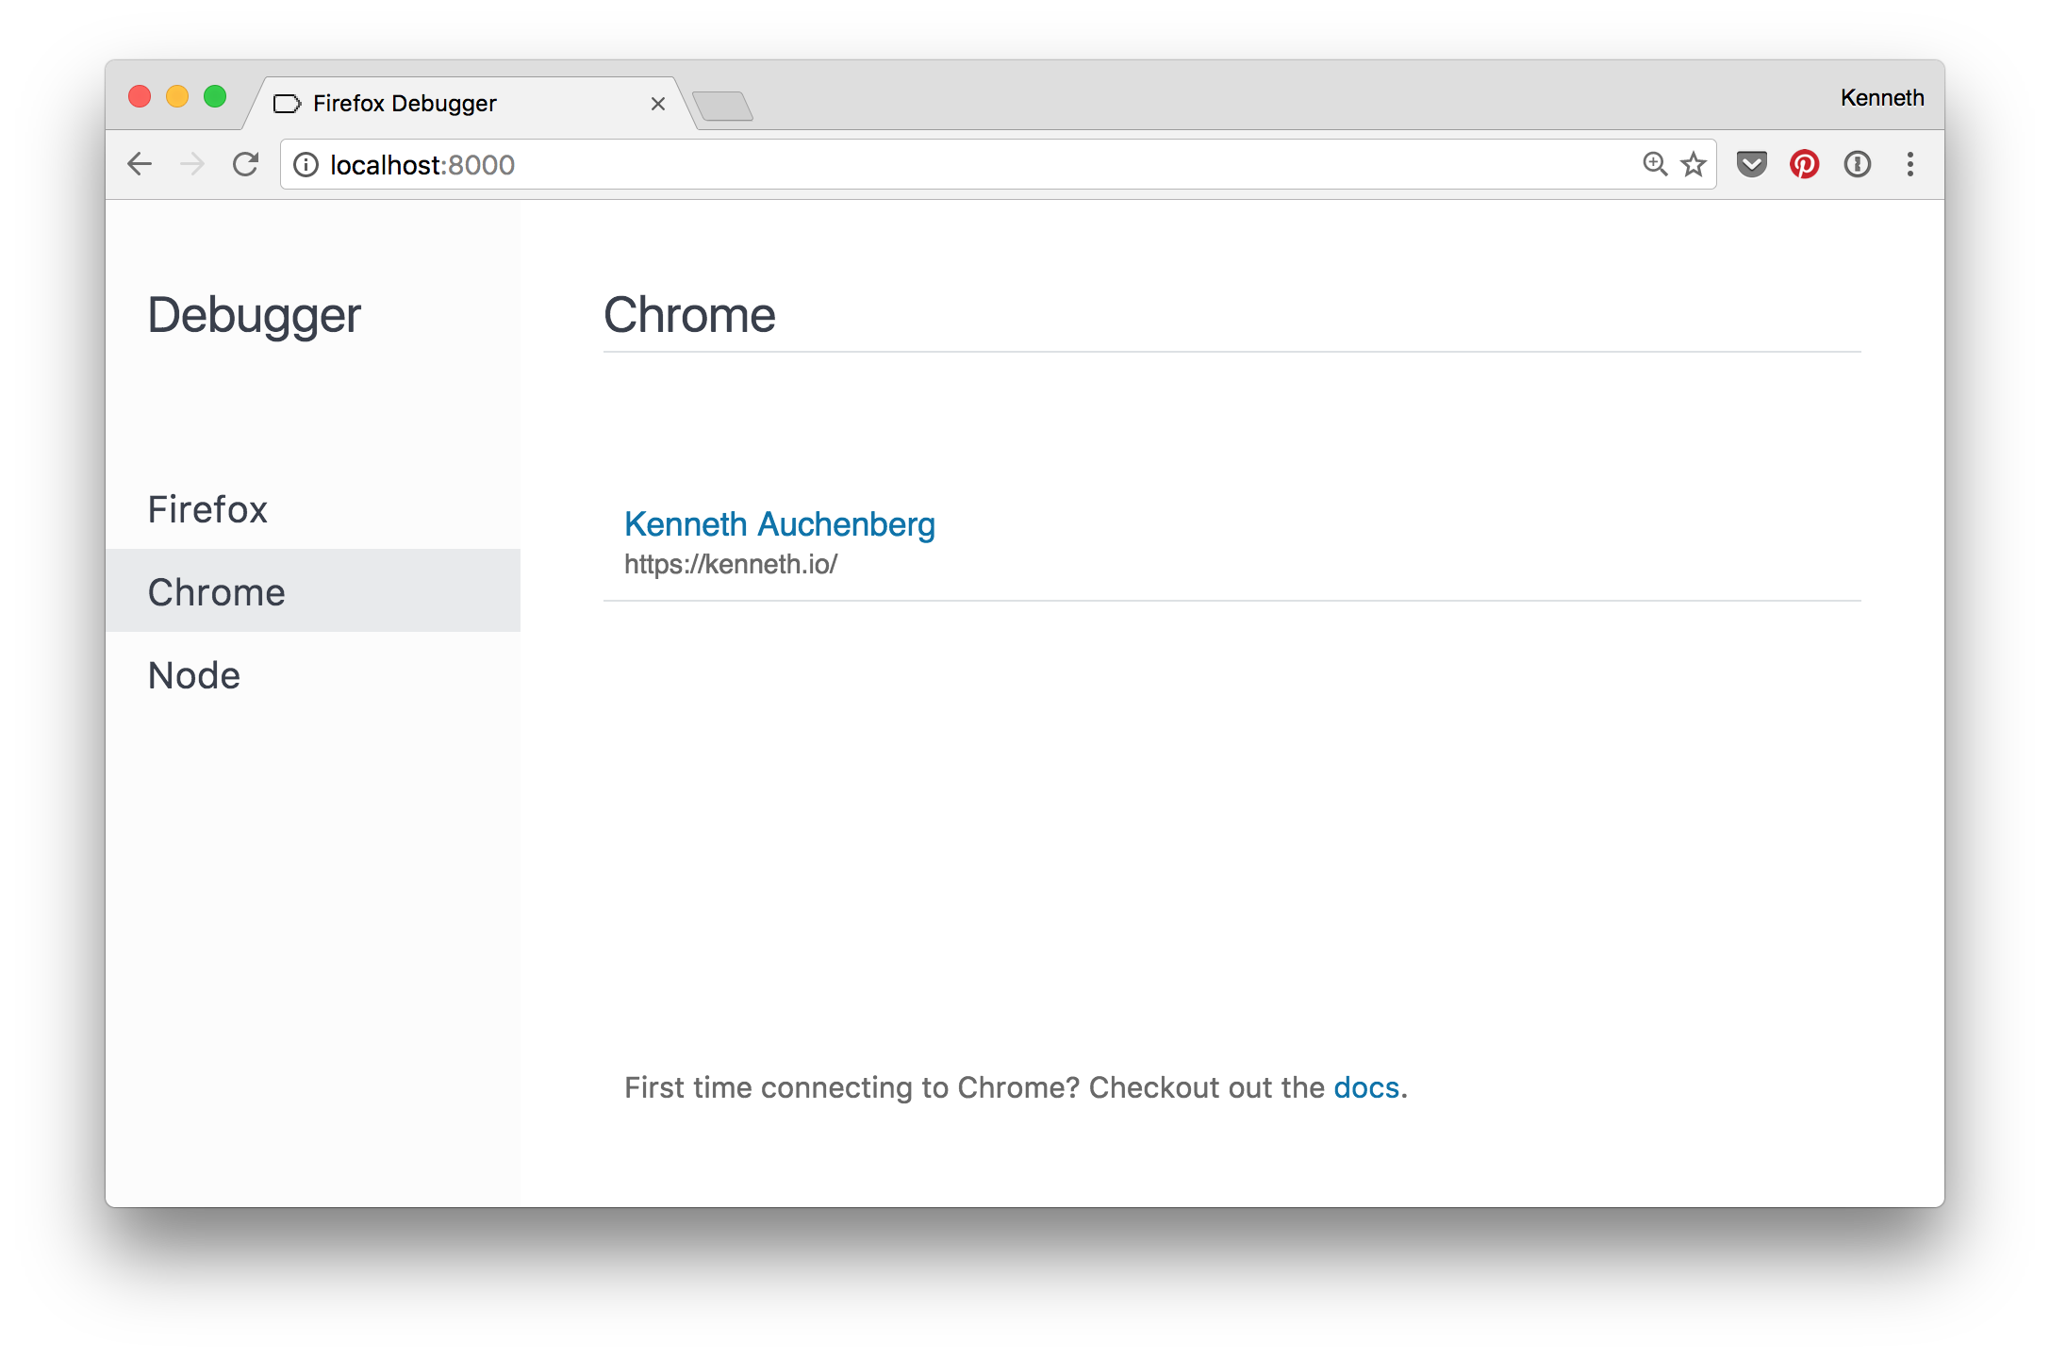Bookmark page with star icon
Screen dimensions: 2050x1358
1694,164
